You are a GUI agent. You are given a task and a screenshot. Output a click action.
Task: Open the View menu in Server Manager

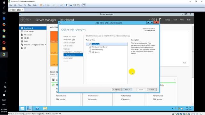click(182, 20)
